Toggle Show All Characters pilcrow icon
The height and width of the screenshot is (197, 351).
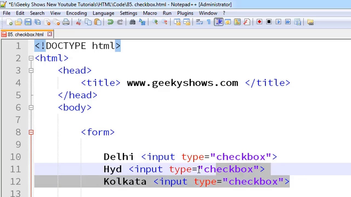coord(209,22)
